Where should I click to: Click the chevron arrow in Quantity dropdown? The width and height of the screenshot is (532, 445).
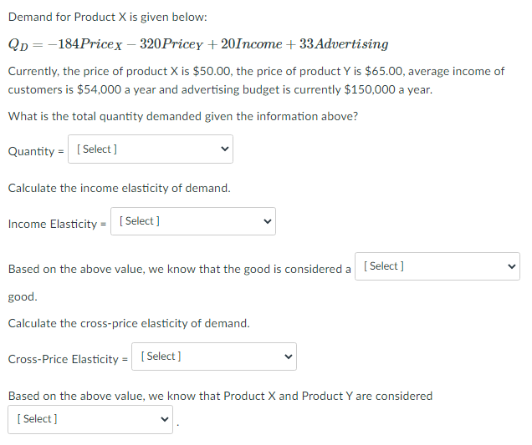pos(223,149)
